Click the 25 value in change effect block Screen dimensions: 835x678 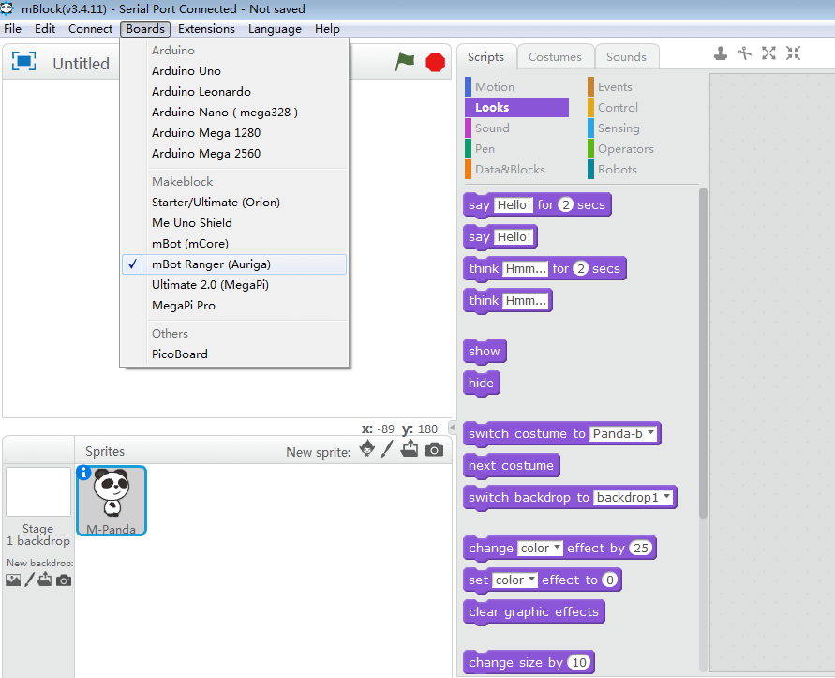(x=641, y=548)
